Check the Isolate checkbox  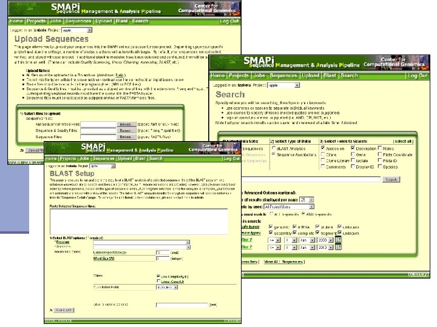point(353,160)
